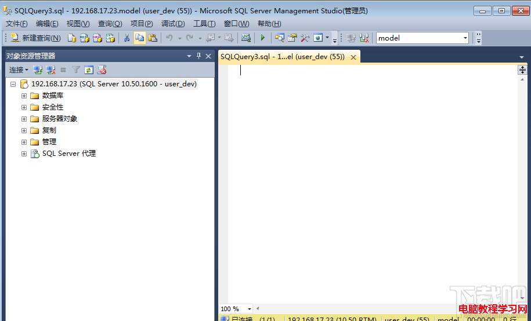Open the Redo history dropdown arrow
The width and height of the screenshot is (531, 321).
pos(200,38)
